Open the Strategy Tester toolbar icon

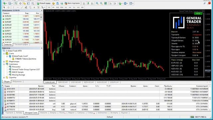[x=33, y=3]
